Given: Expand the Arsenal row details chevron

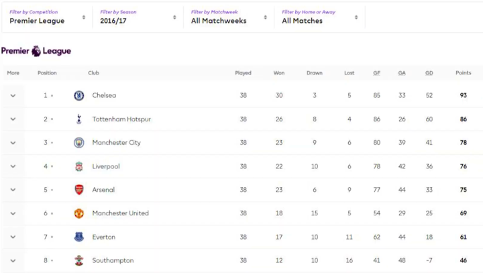Looking at the screenshot, I should point(13,190).
